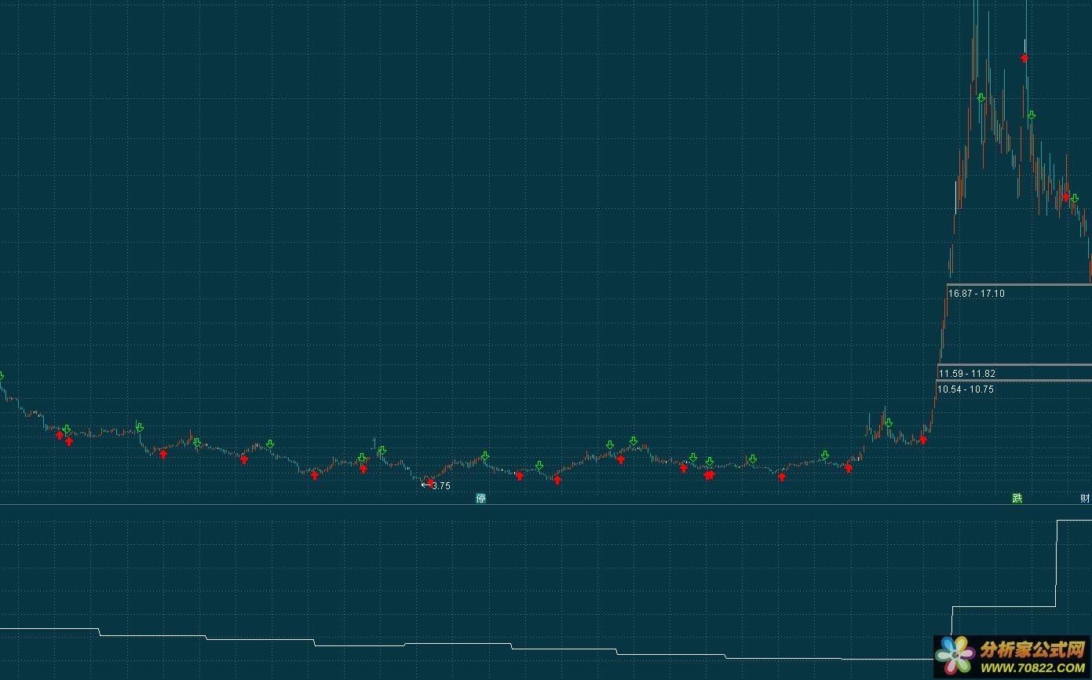Click the 3.75 lowest price label
Image resolution: width=1092 pixels, height=680 pixels.
[x=441, y=486]
